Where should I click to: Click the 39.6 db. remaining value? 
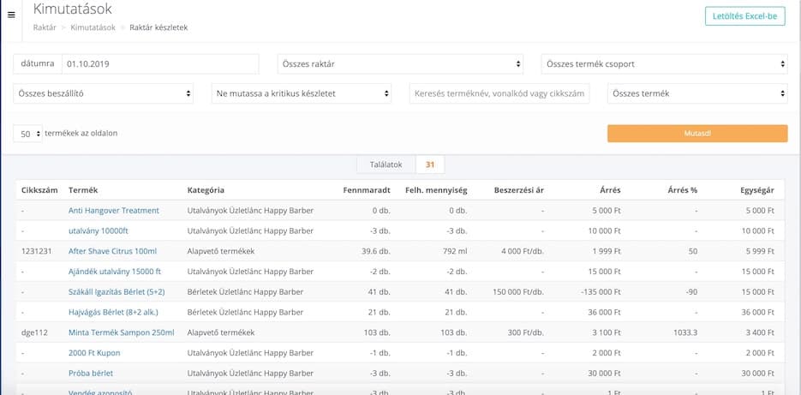[x=376, y=251]
